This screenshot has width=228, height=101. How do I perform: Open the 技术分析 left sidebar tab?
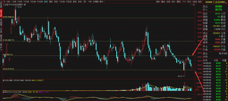coord(1,13)
